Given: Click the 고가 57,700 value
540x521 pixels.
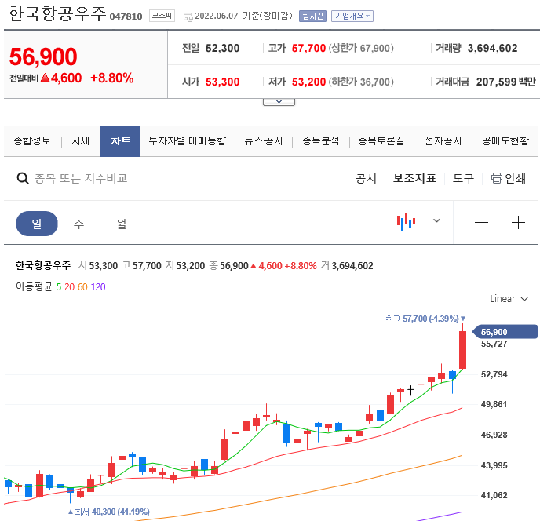Looking at the screenshot, I should pos(308,48).
